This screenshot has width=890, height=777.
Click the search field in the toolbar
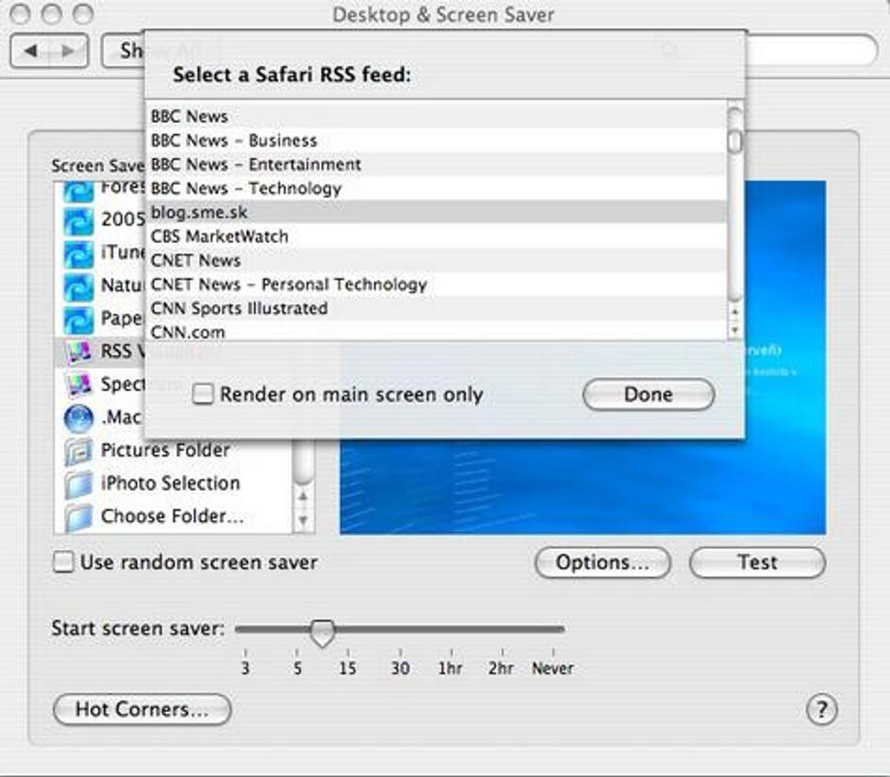click(x=812, y=50)
